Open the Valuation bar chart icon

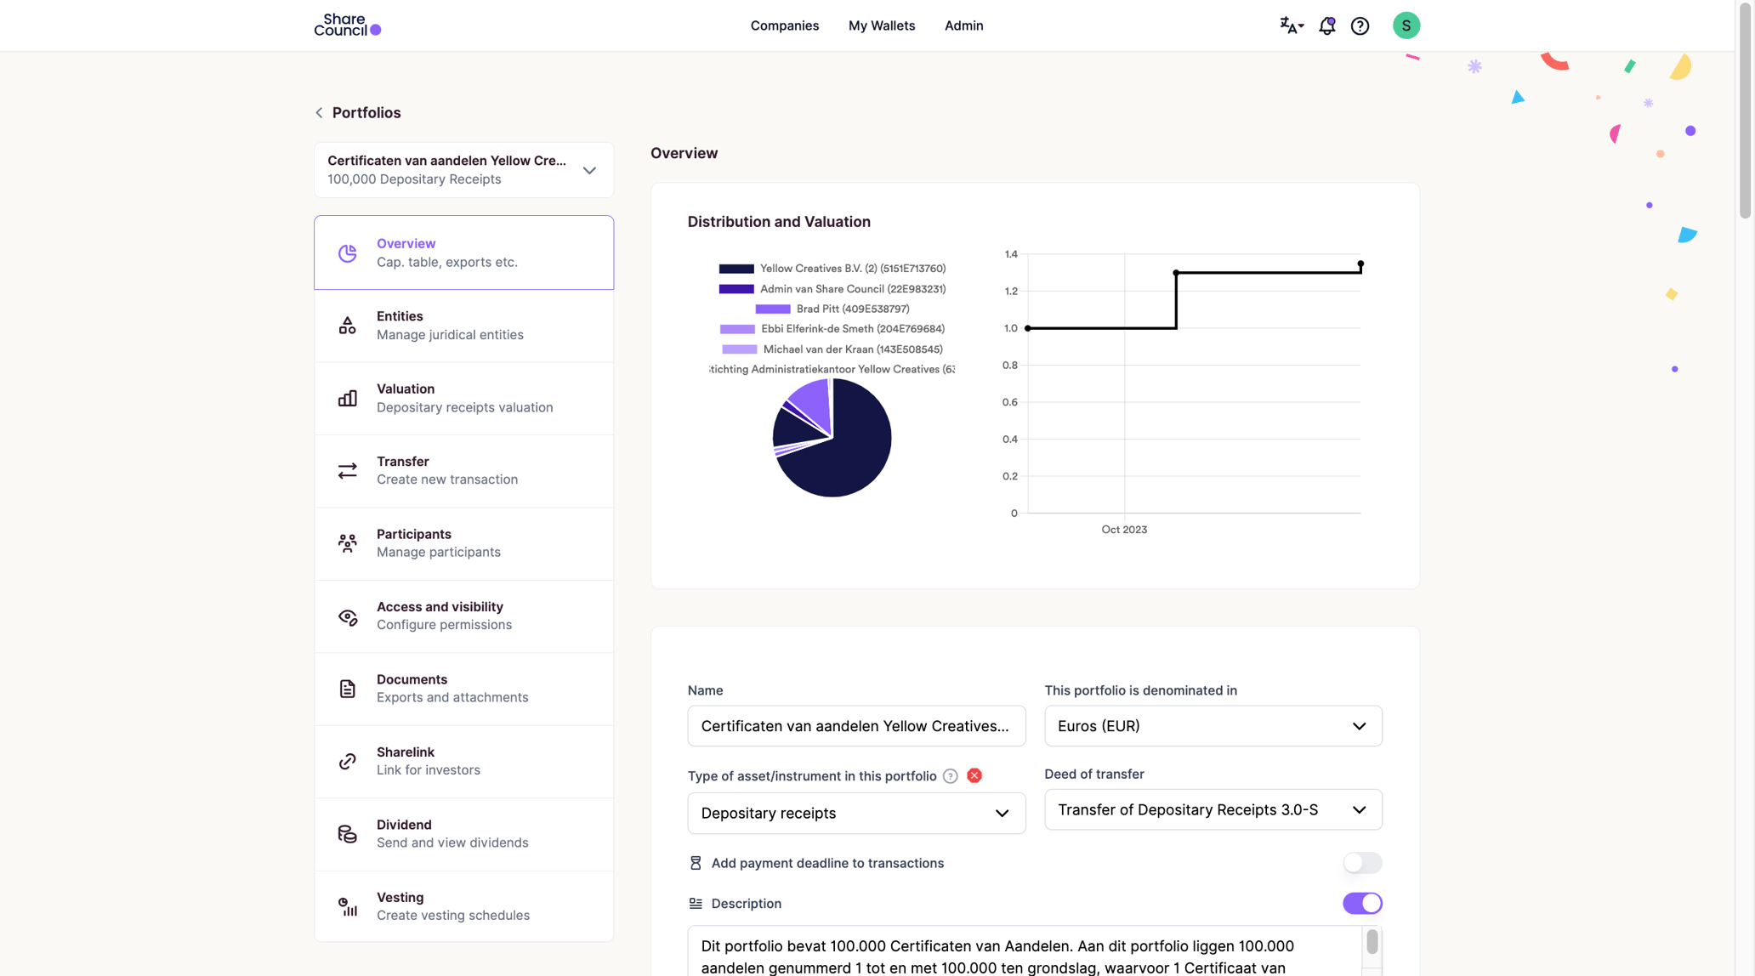347,398
